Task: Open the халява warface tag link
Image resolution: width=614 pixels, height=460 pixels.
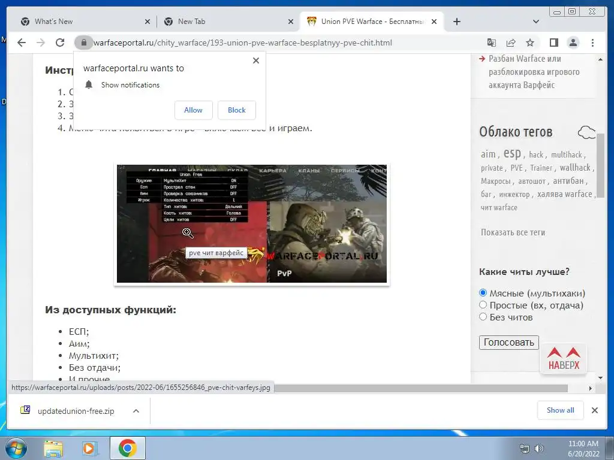Action: tap(564, 194)
